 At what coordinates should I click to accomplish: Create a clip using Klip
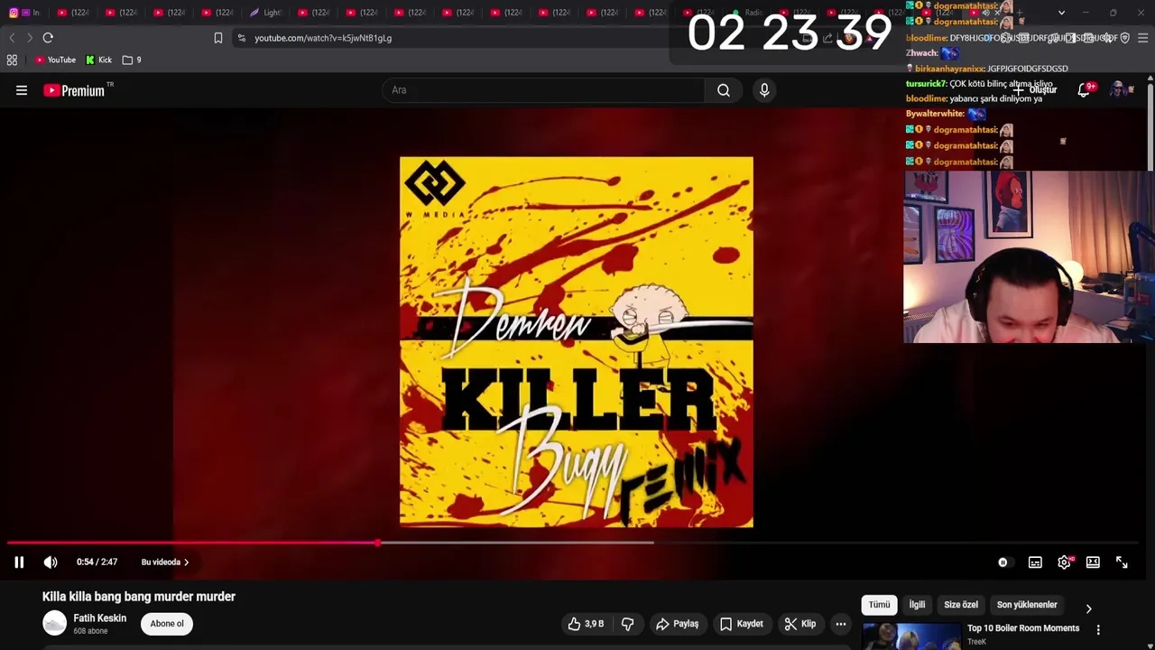799,624
